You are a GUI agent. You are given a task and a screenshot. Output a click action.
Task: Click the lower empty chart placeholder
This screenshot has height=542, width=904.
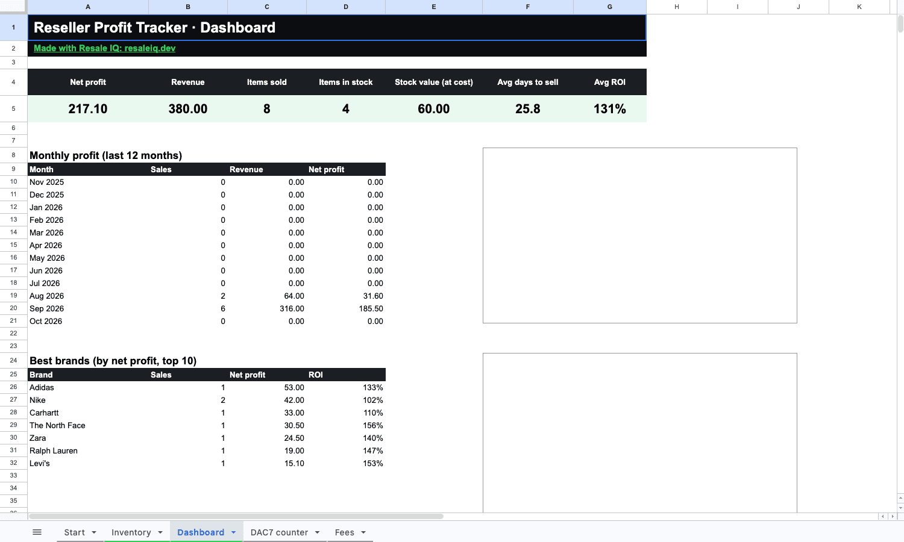[x=640, y=433]
